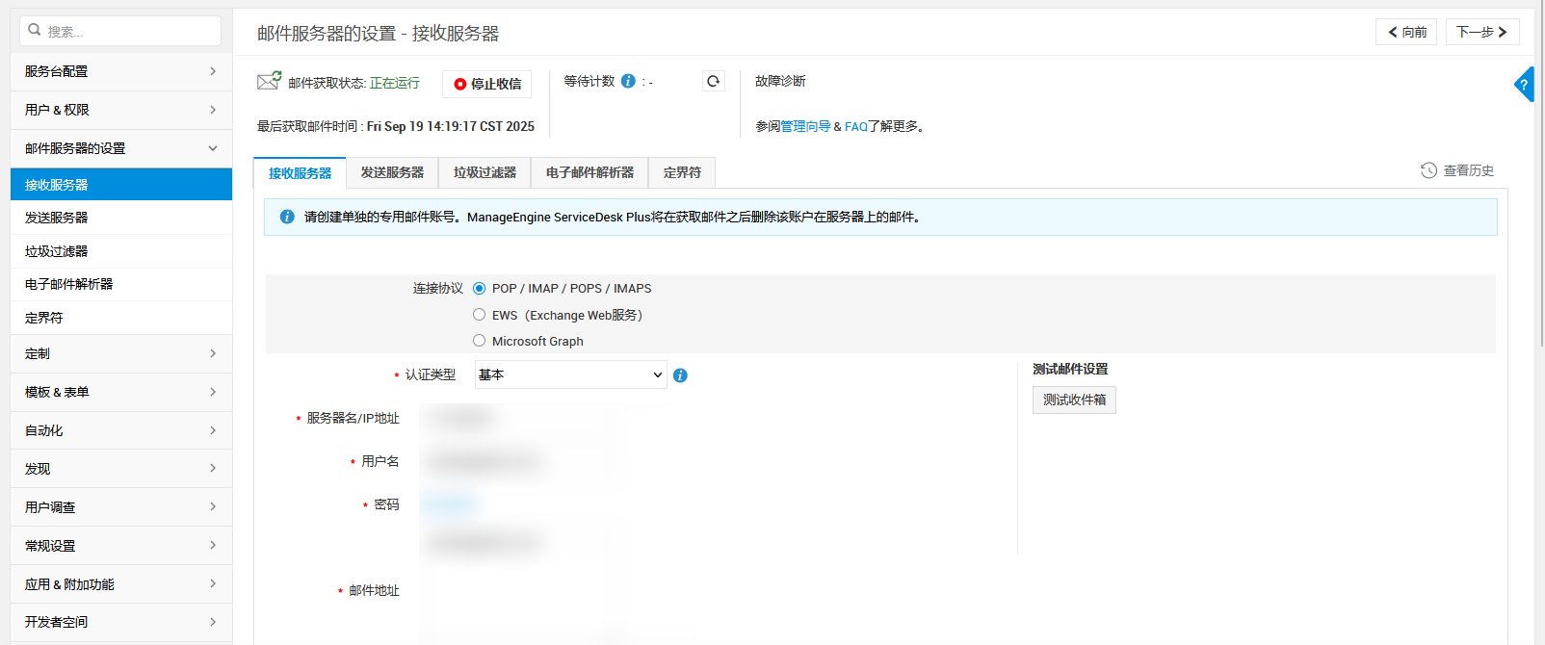The image size is (1545, 645).
Task: Collapse the 邮件服务器的设置 sidebar section
Action: (x=120, y=148)
